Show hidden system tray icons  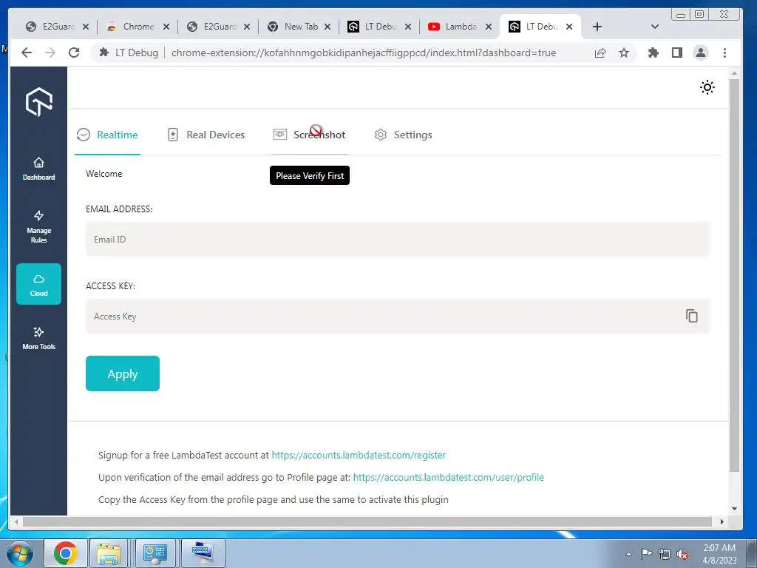point(628,554)
